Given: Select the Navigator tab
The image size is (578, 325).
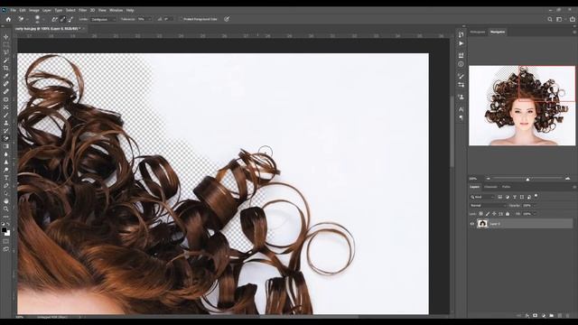Looking at the screenshot, I should pos(498,32).
